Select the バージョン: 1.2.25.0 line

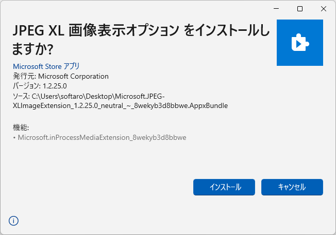coord(40,86)
